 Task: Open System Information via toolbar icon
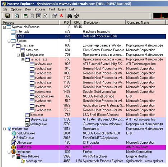click(x=26, y=16)
